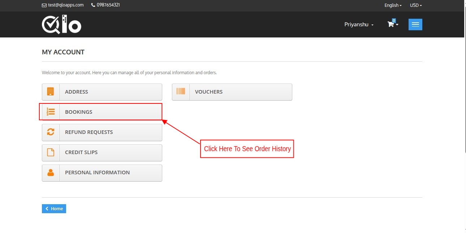Go back with the Home button
The height and width of the screenshot is (233, 466).
(54, 209)
